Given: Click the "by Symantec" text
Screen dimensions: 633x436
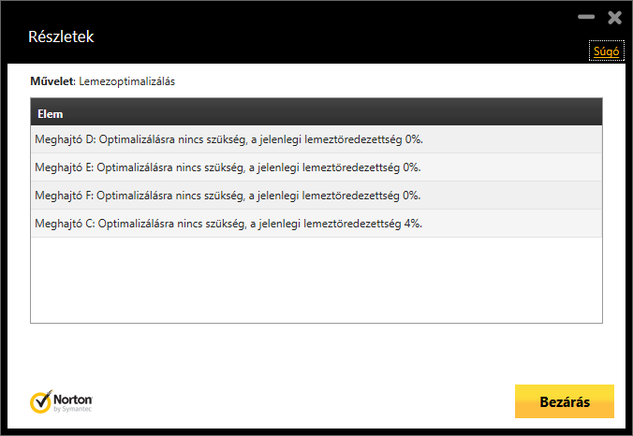Looking at the screenshot, I should 73,409.
